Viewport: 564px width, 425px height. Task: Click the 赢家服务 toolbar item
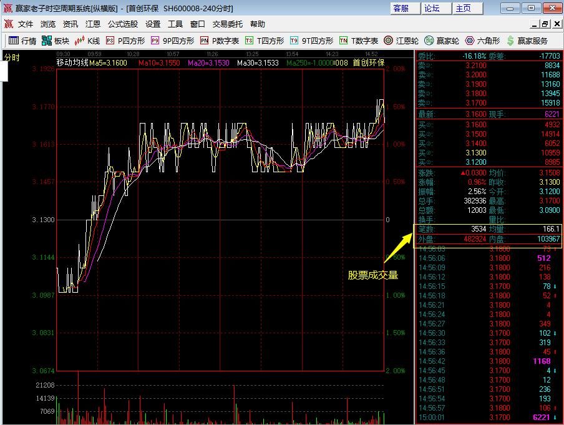click(x=527, y=41)
